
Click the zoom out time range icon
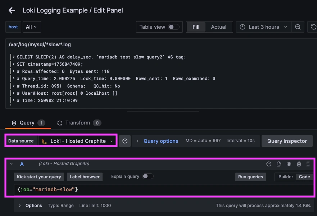[x=298, y=27]
